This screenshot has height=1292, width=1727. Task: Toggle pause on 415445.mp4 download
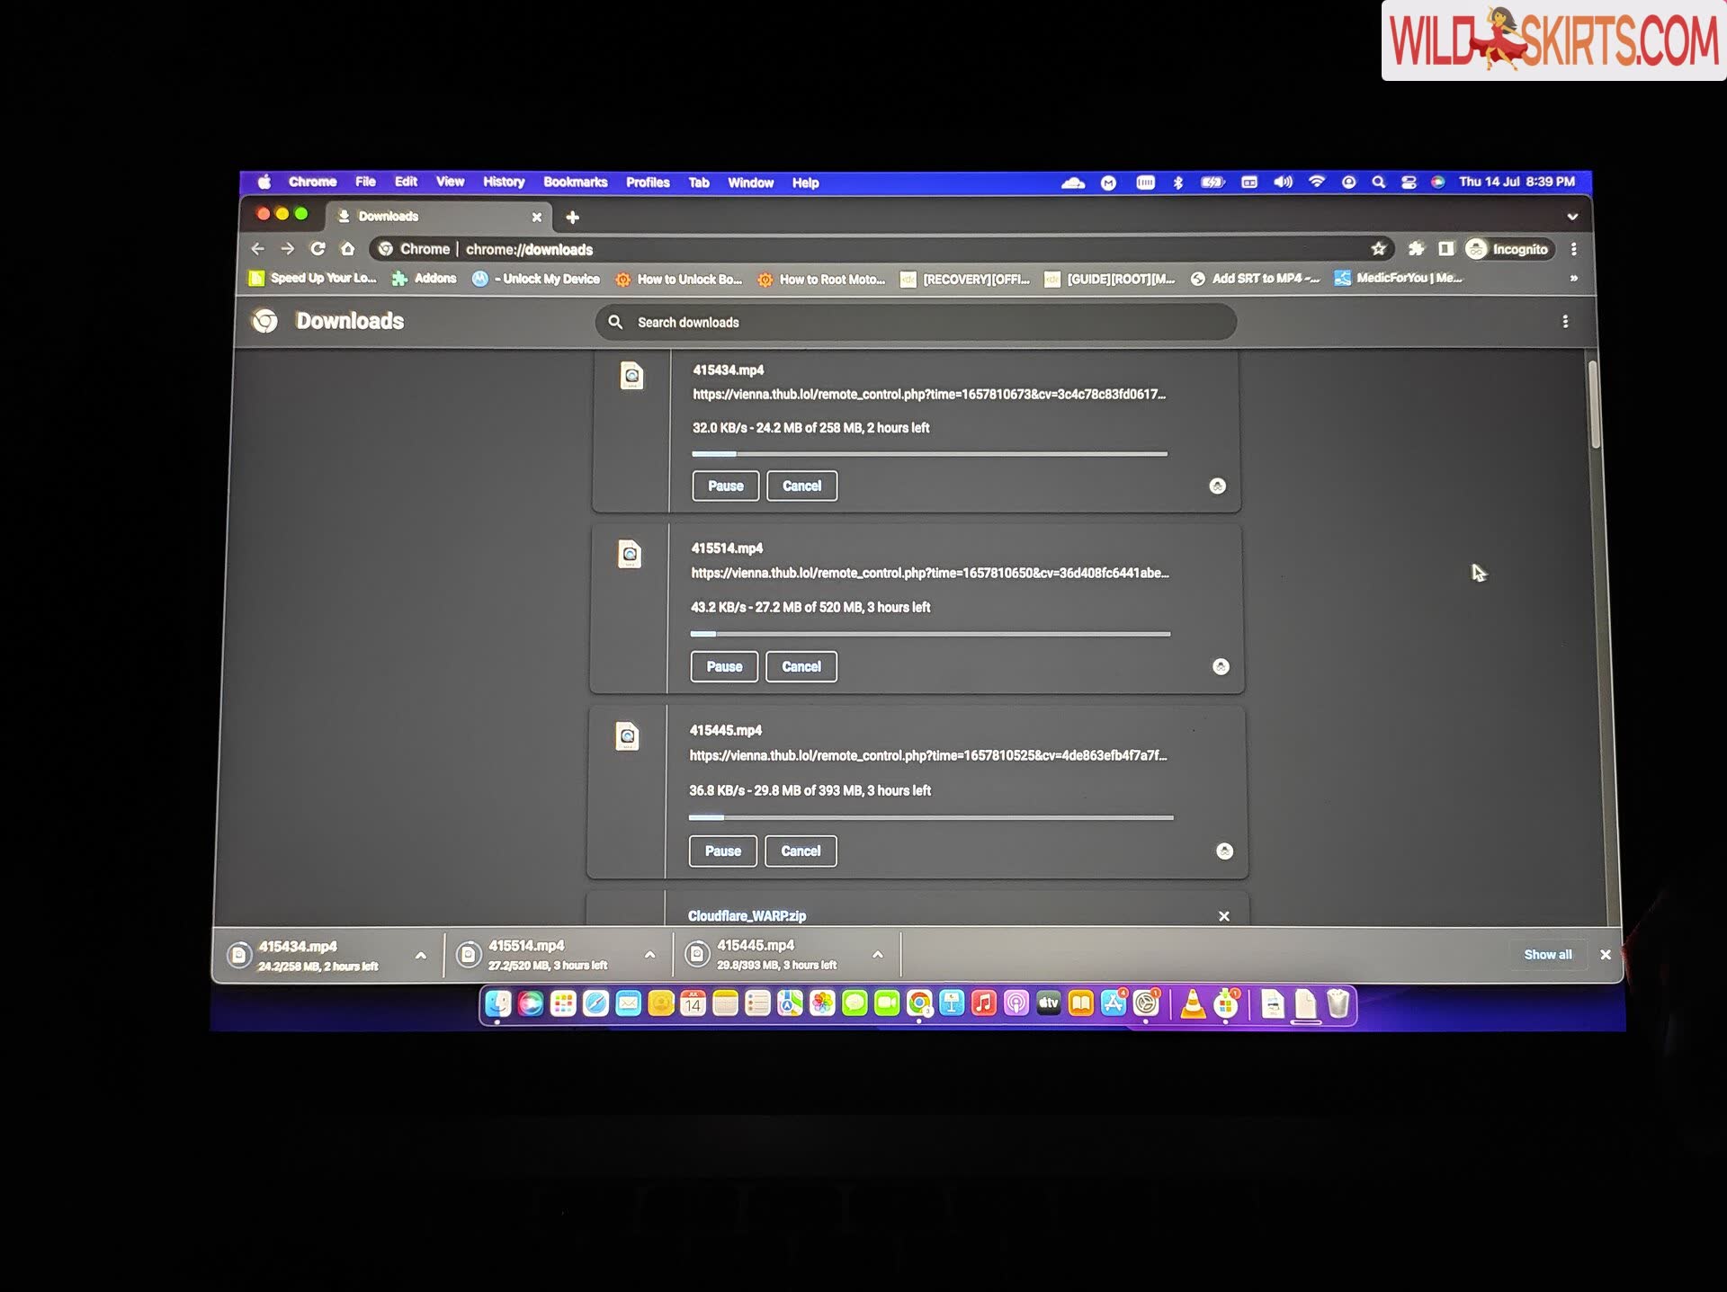coord(722,850)
